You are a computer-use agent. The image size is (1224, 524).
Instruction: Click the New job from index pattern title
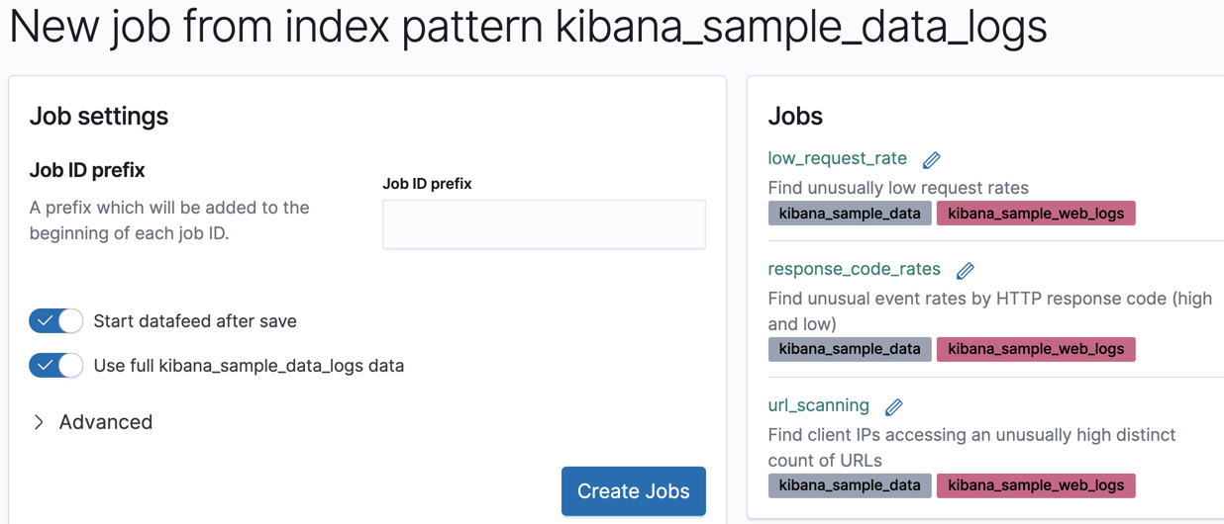528,27
